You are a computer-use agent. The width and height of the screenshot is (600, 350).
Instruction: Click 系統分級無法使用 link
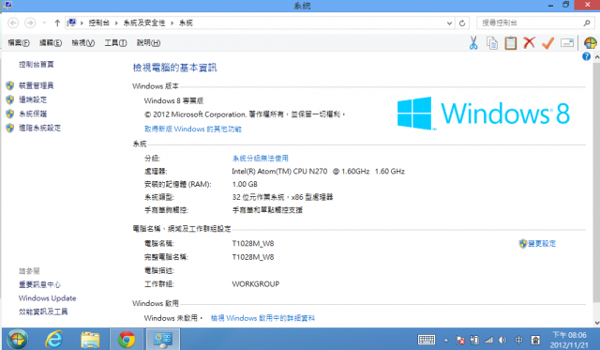pyautogui.click(x=261, y=159)
